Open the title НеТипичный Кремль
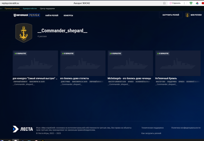Screen dimensions: 204x141 click(166, 78)
